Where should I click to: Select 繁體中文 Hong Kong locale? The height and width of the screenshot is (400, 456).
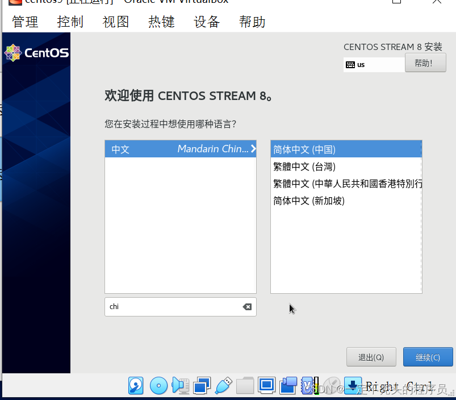pos(346,184)
